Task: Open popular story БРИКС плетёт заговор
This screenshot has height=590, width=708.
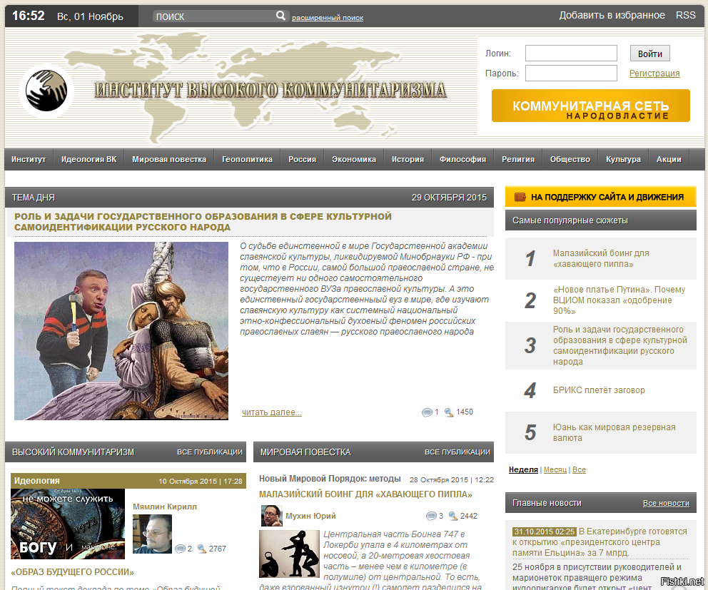Action: (x=599, y=390)
